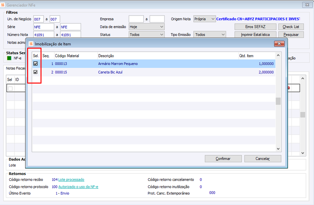This screenshot has height=205, width=314.
Task: Click Notas Fiscais grid scroll down arrow
Action: tap(303, 153)
